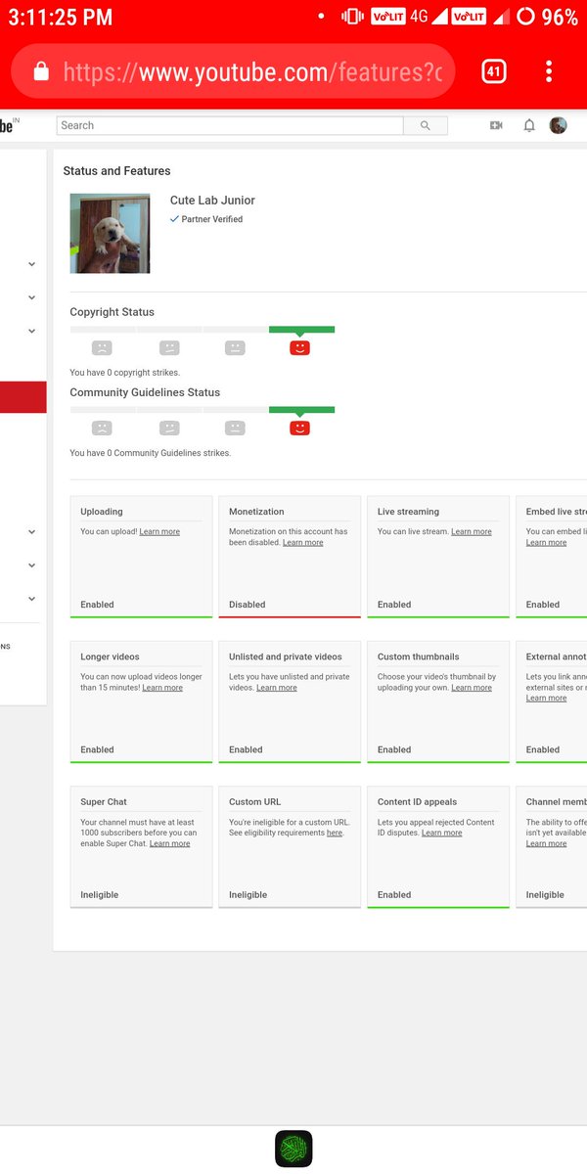Open Learn more in the Custom thumbnails card
The image size is (587, 1174).
pyautogui.click(x=472, y=688)
